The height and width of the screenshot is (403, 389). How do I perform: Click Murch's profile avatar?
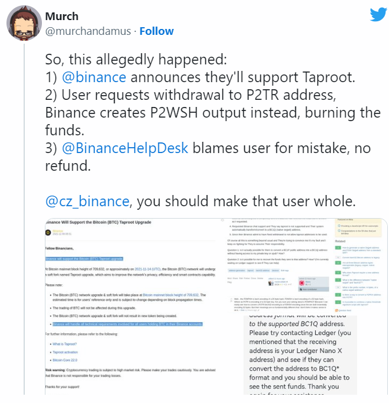[23, 24]
